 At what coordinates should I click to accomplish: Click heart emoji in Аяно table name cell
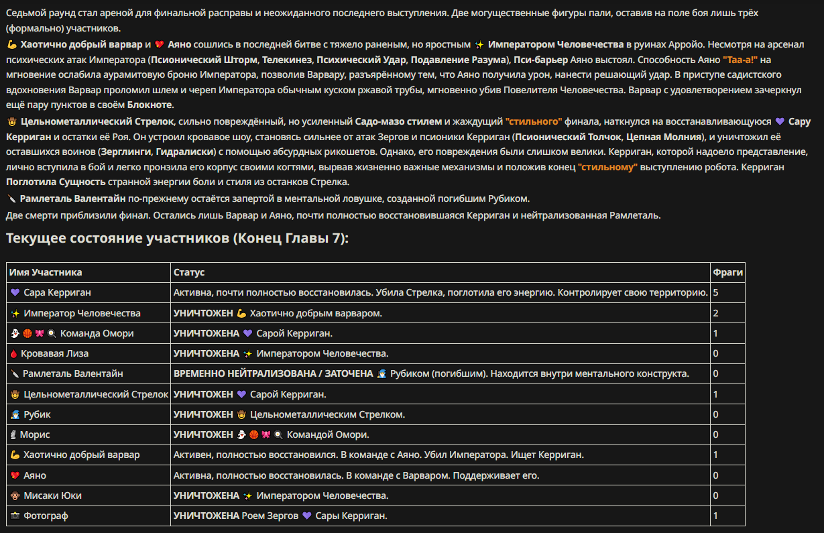[15, 475]
